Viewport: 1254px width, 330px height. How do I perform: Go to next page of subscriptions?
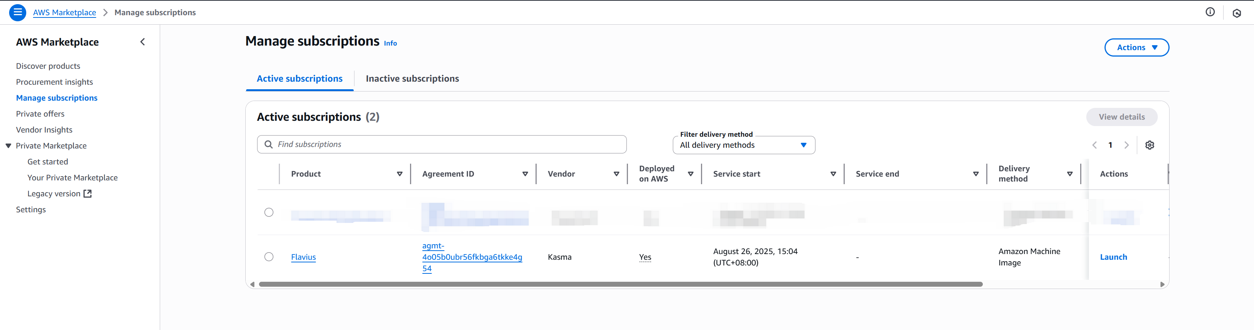pos(1126,145)
